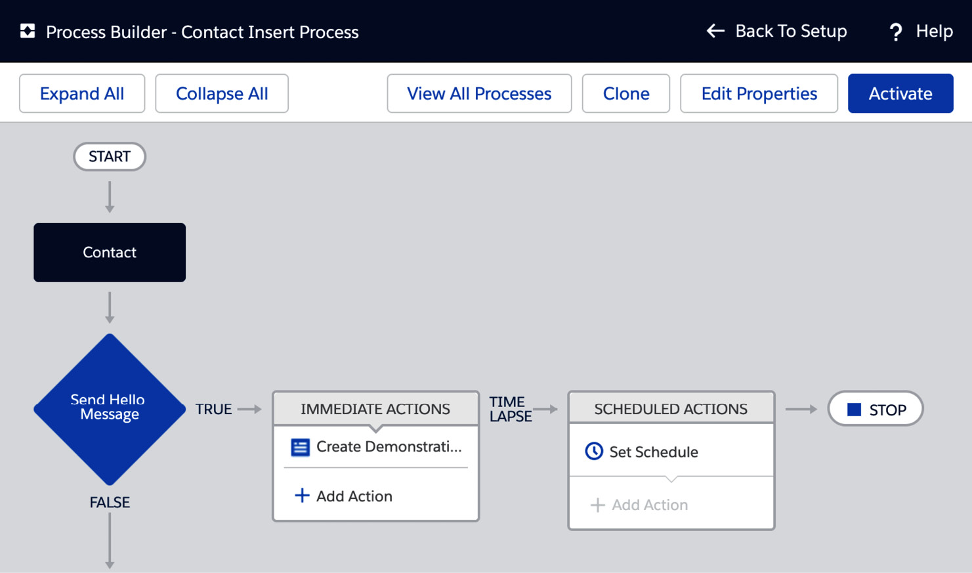This screenshot has width=972, height=573.
Task: Click the TIME LAPSE label
Action: 511,409
